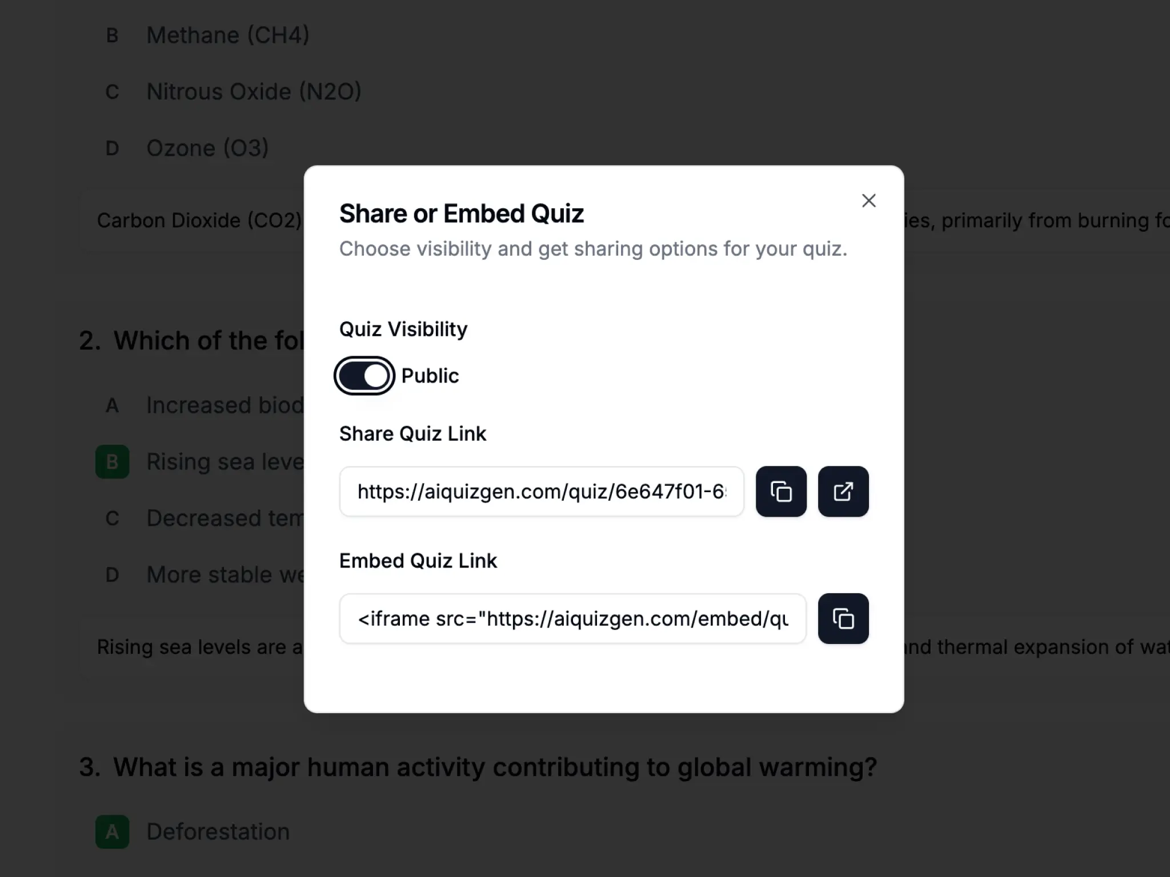
Task: Choose option Methane (CH4)
Action: click(x=228, y=35)
